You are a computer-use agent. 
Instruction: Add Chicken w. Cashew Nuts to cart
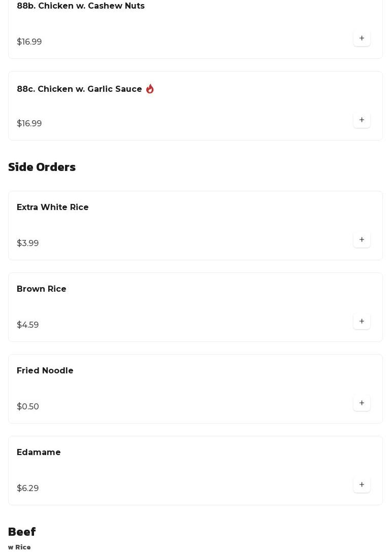[362, 39]
